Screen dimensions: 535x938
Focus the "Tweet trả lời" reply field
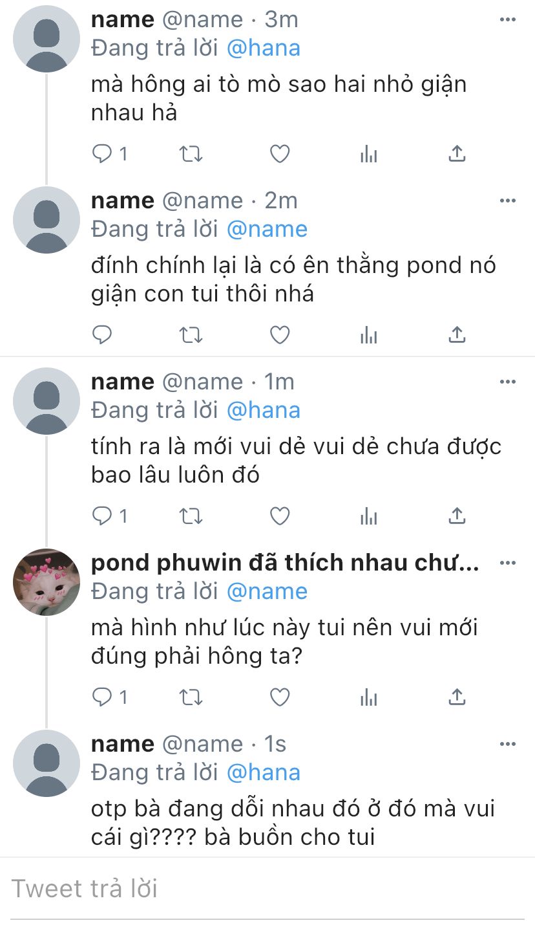[267, 888]
